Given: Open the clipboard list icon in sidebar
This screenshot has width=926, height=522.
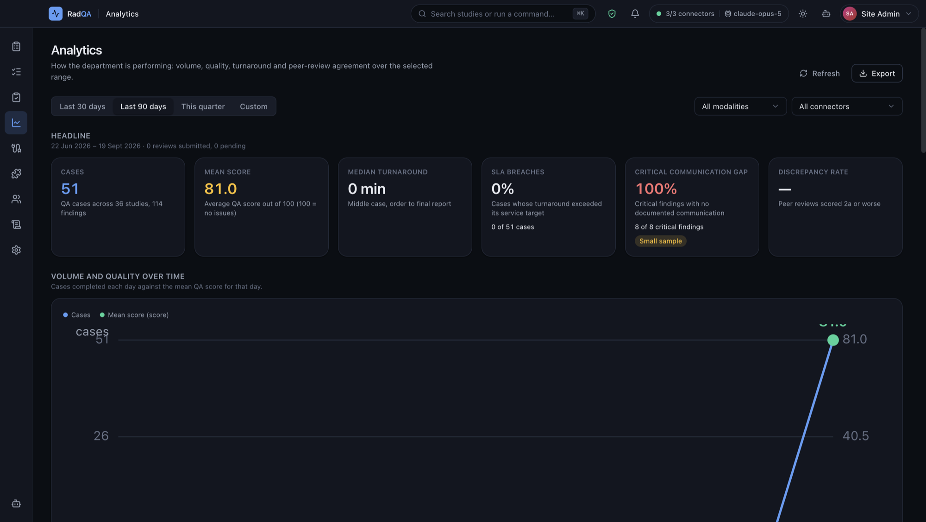Looking at the screenshot, I should (x=16, y=46).
